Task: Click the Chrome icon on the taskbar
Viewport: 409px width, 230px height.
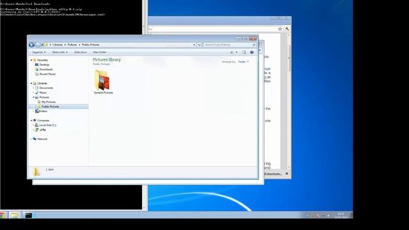Action: coord(2,215)
